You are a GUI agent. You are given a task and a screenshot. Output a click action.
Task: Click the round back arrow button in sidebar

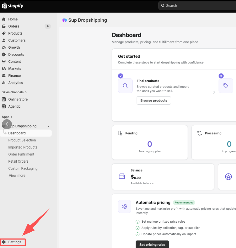point(7,124)
